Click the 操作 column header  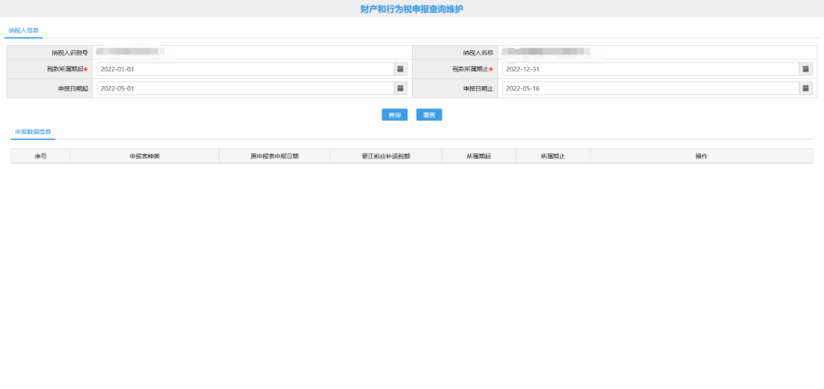[x=701, y=156]
